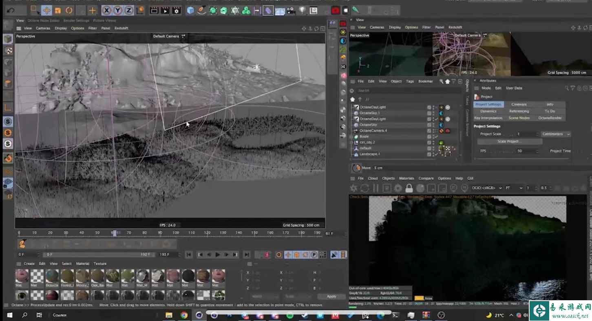Click the Live Viewer lock resolution icon
592x321 pixels.
409,188
